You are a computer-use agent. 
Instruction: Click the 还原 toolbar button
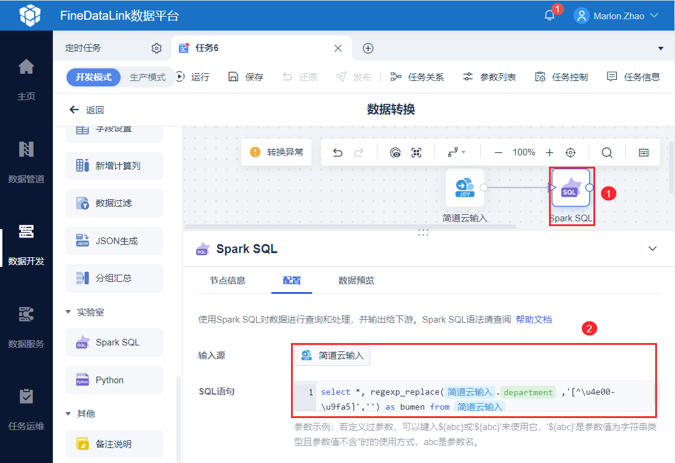(x=300, y=77)
